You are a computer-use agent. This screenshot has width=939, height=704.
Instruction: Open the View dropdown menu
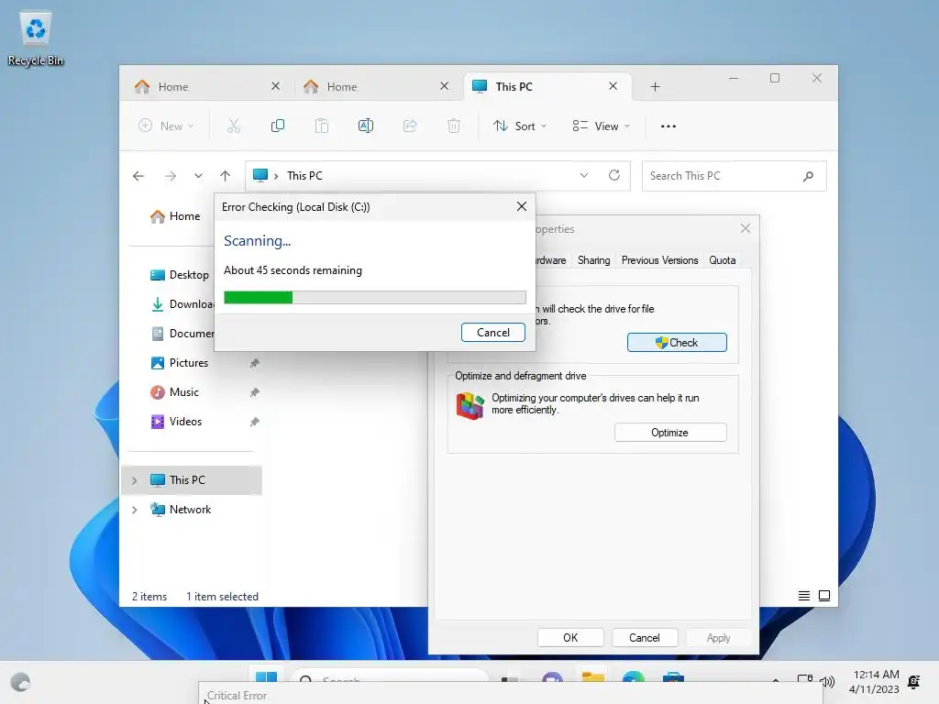[602, 126]
